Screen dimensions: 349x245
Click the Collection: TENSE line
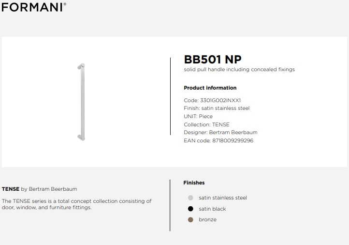click(x=206, y=124)
